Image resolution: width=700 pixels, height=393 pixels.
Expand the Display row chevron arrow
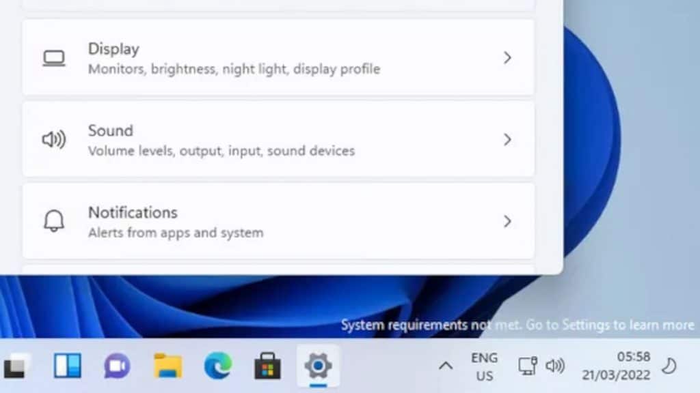[x=507, y=57]
